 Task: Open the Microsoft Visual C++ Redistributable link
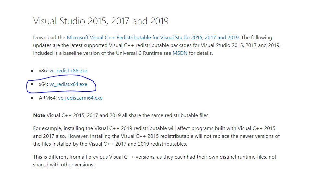[x=153, y=38]
